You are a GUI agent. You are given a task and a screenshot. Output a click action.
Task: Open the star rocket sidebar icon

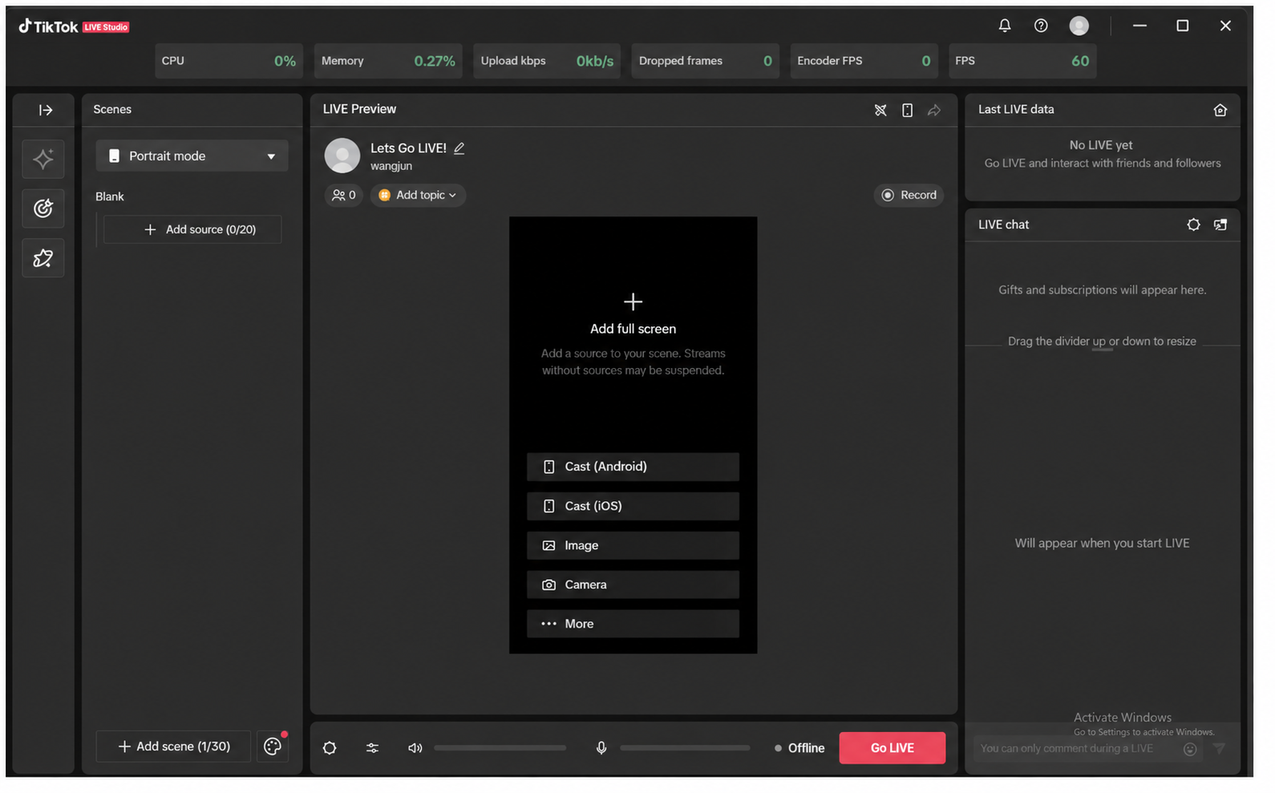click(x=43, y=258)
